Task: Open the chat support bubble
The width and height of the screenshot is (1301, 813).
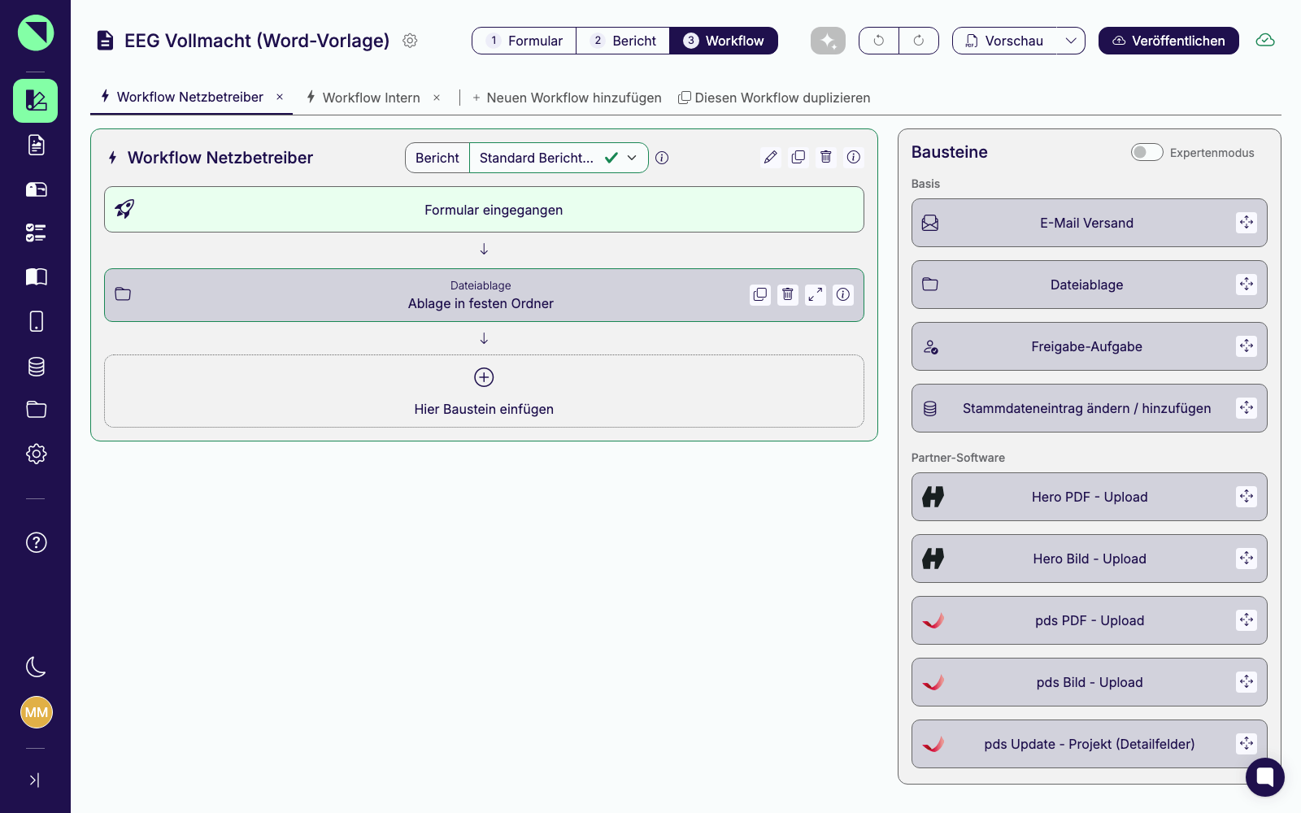Action: 1264,777
